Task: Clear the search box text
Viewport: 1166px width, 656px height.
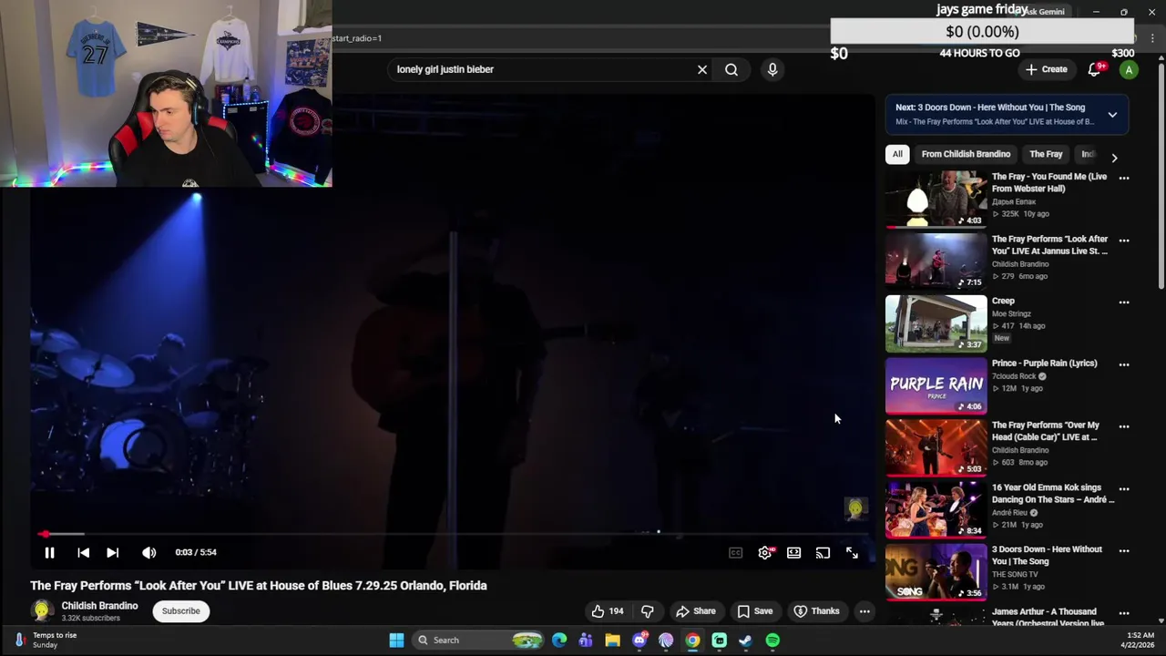Action: 702,69
